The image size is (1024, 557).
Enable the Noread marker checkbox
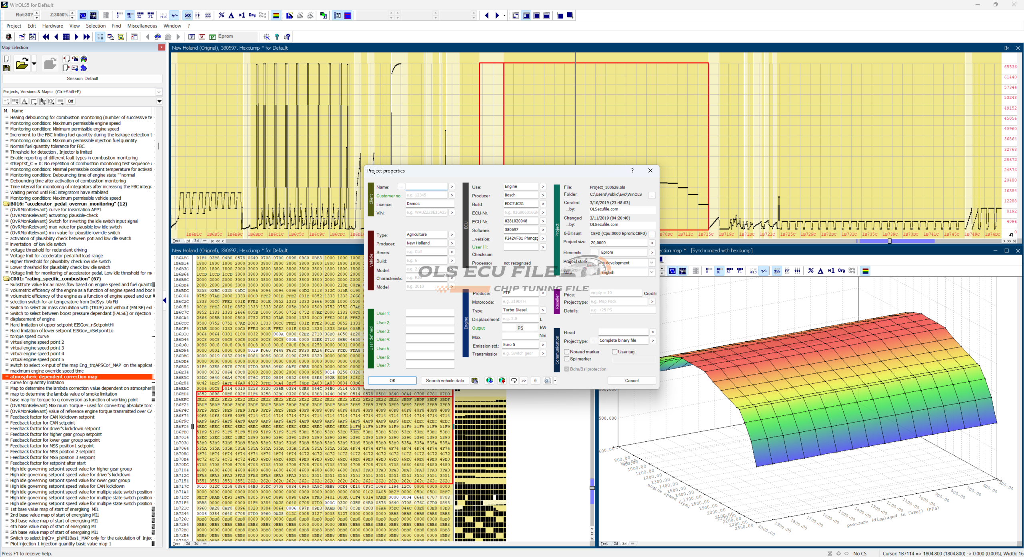(567, 352)
